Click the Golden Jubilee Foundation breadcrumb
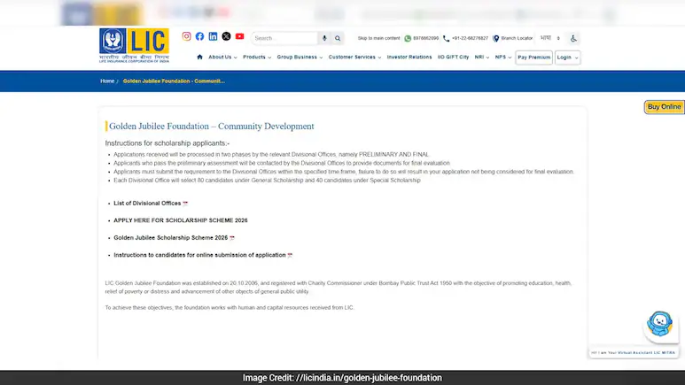The image size is (685, 385). (x=174, y=81)
